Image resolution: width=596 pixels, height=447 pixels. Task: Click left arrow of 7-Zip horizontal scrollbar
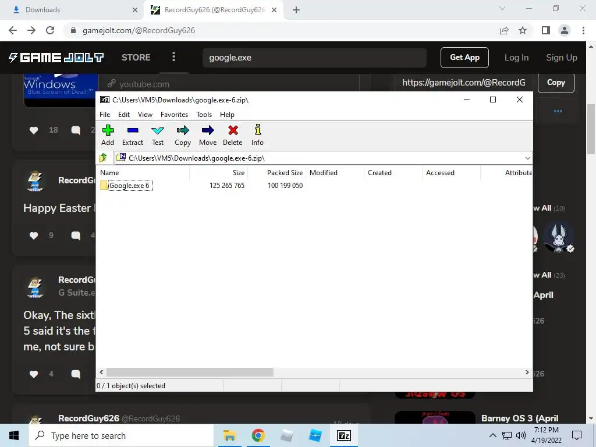click(x=101, y=372)
